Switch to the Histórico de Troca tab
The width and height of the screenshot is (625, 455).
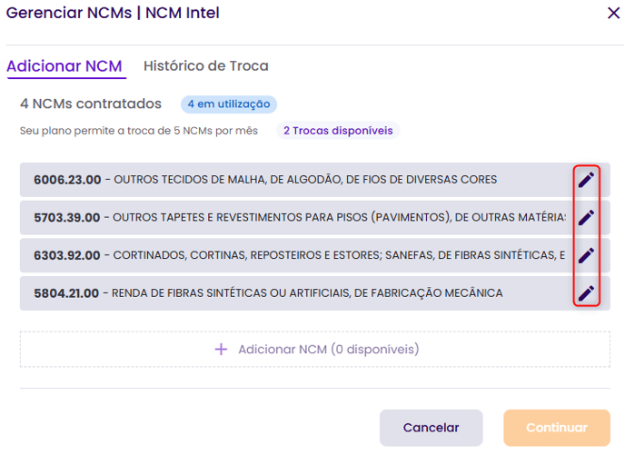(x=205, y=66)
